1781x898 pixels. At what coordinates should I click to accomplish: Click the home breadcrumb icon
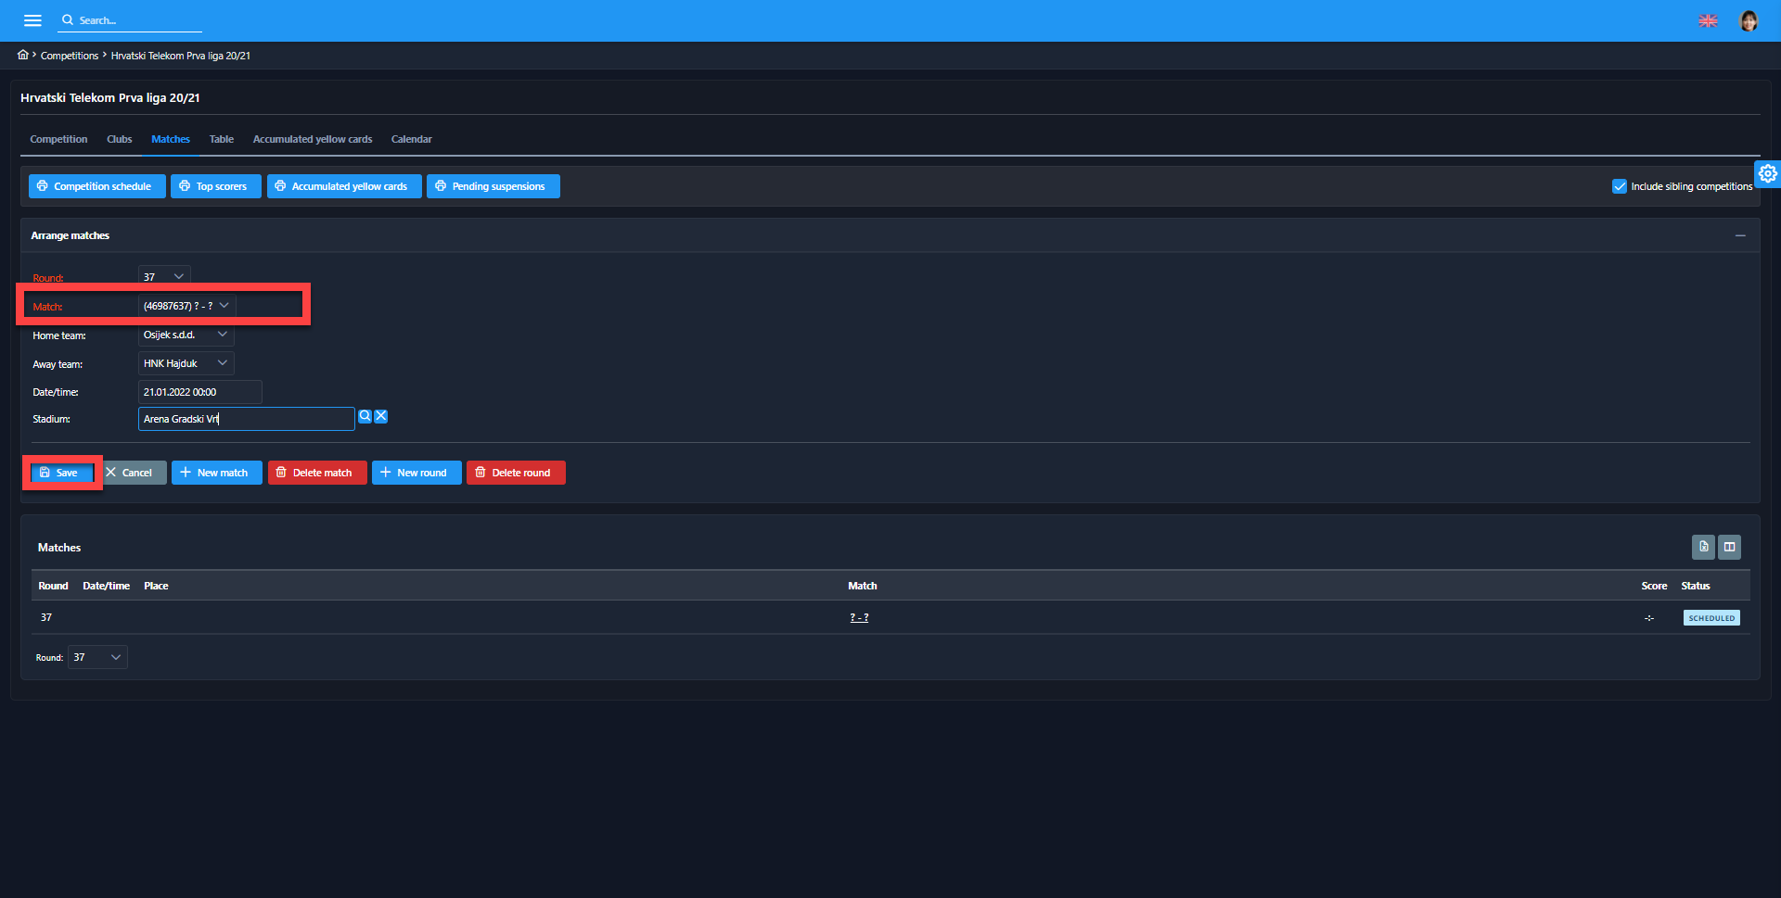click(23, 55)
